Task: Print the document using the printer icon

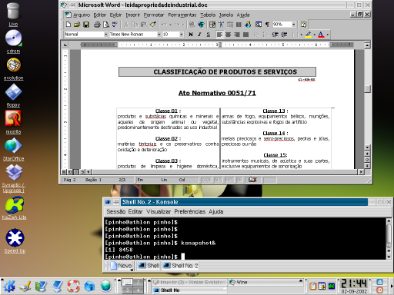Action: (97, 25)
